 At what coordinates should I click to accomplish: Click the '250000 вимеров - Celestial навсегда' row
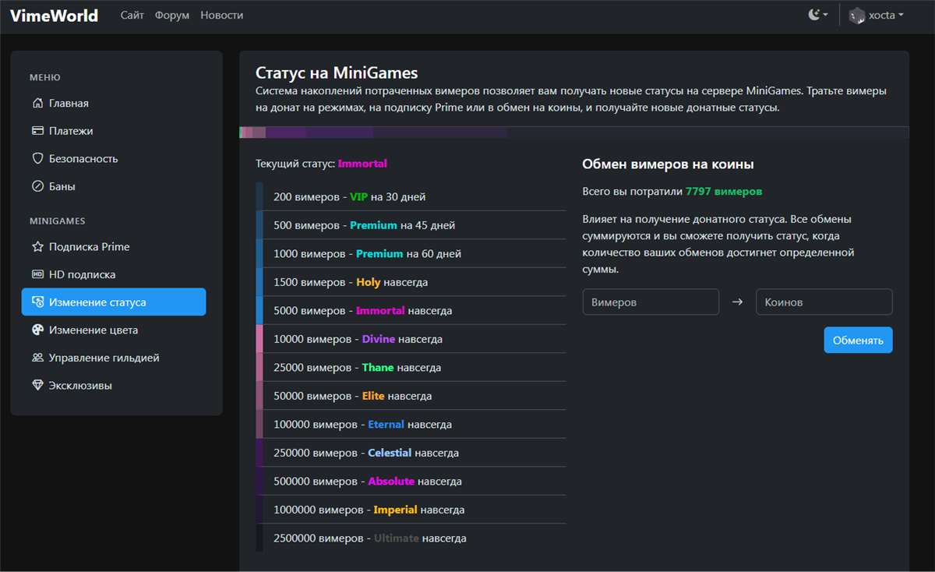[411, 453]
